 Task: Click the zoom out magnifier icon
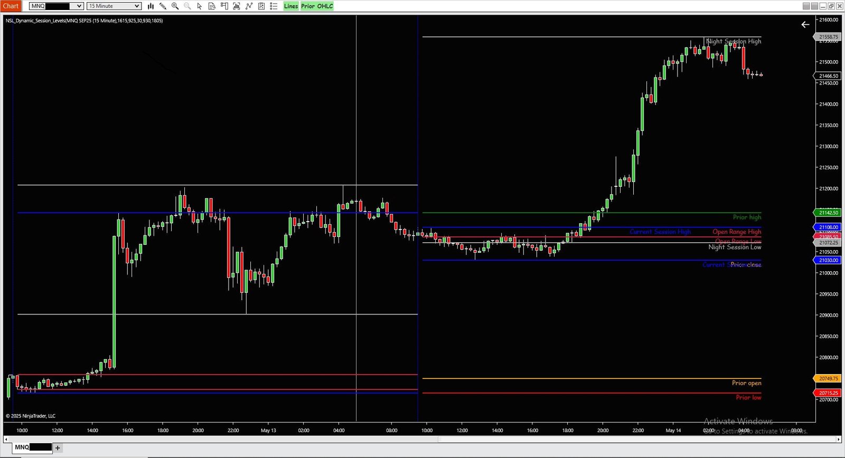point(187,6)
